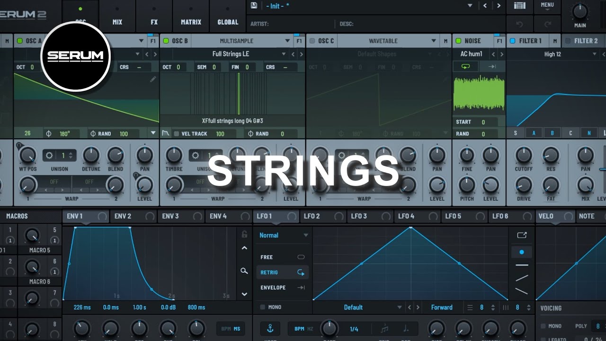Toggle envelope time between BPM and MS
This screenshot has width=606, height=341.
tap(231, 328)
